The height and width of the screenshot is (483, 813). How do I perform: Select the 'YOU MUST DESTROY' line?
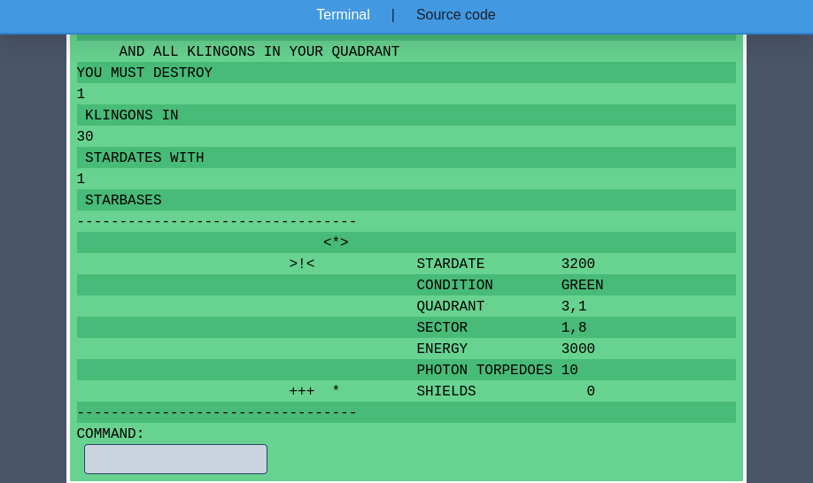point(406,73)
